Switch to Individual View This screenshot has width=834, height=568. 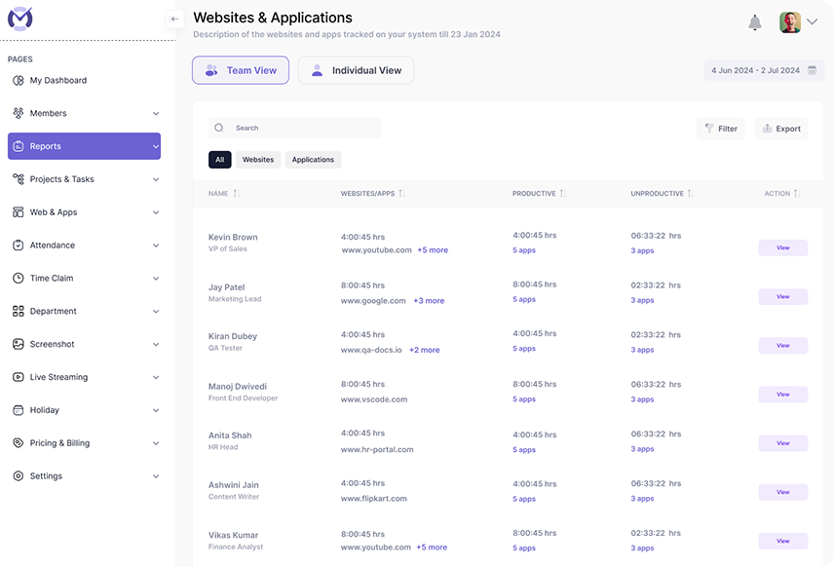[x=356, y=70]
